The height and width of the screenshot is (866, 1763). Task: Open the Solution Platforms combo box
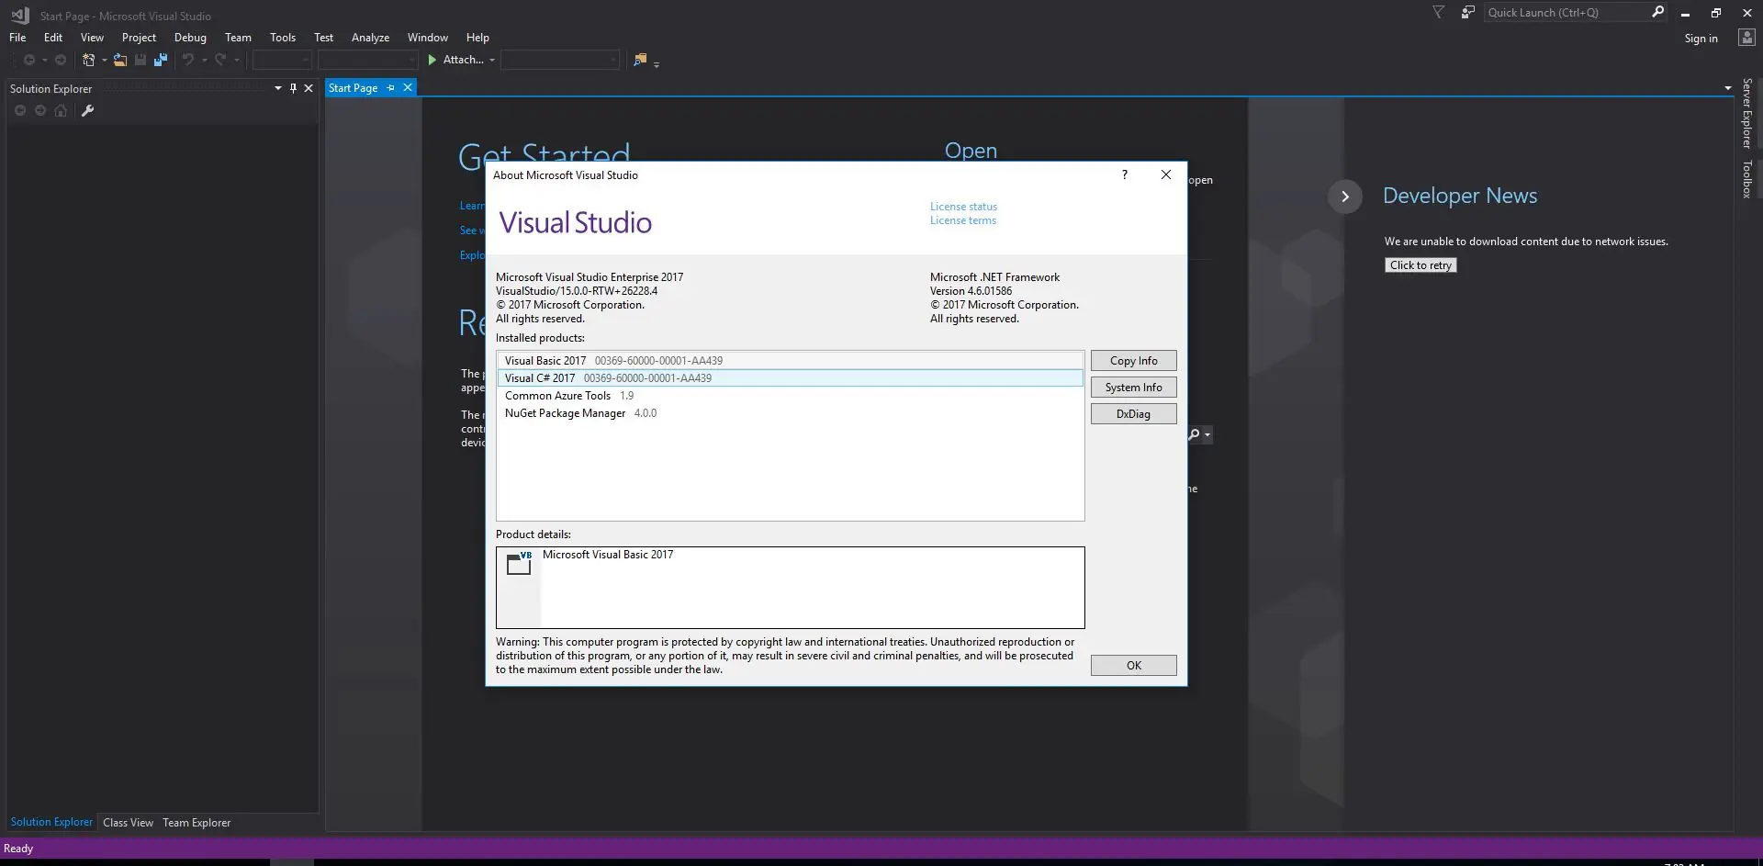pos(367,60)
